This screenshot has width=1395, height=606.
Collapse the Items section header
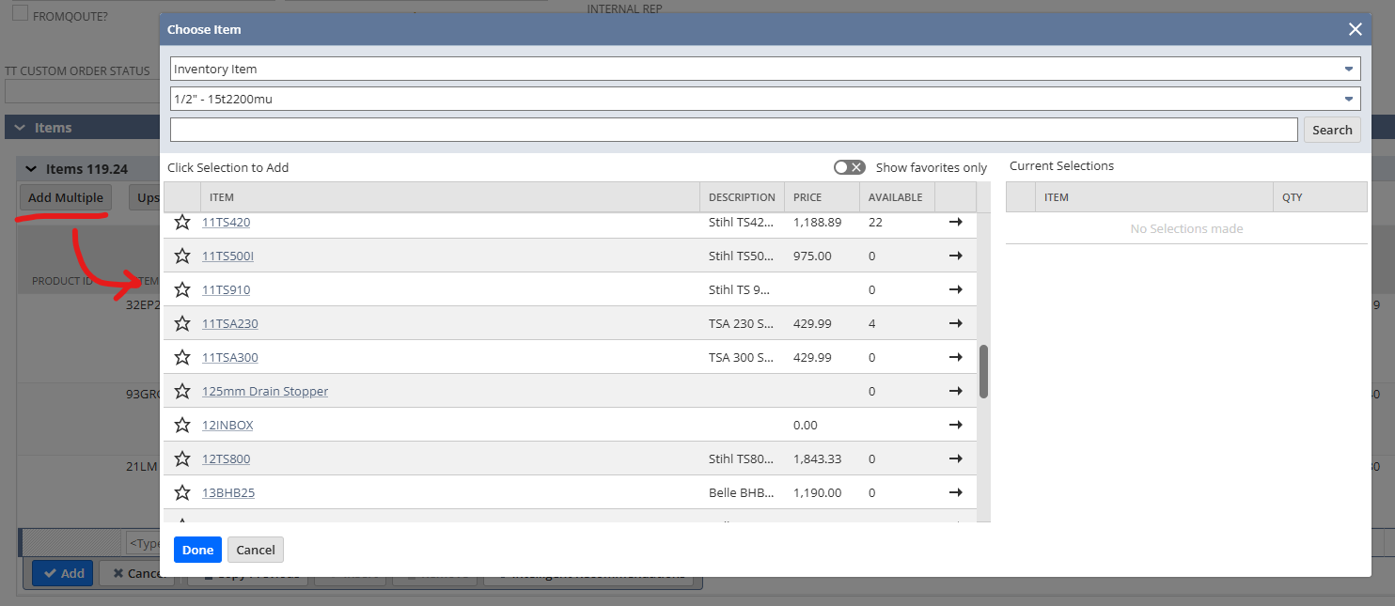pyautogui.click(x=20, y=128)
